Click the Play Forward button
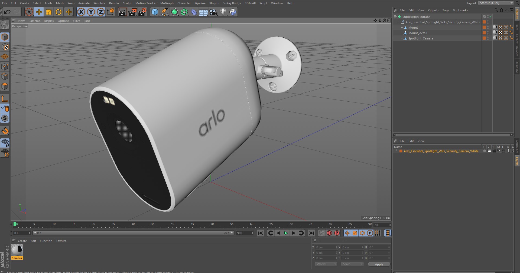 coord(286,233)
